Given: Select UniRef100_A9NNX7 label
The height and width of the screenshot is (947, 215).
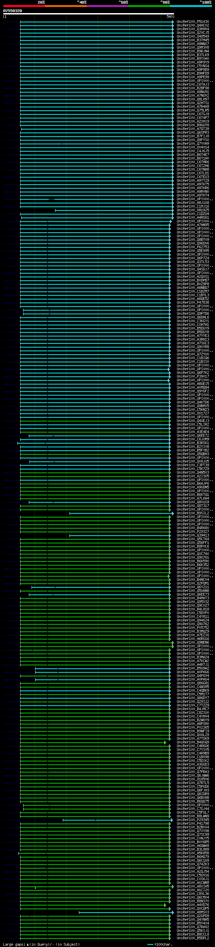Looking at the screenshot, I should coord(193,44).
